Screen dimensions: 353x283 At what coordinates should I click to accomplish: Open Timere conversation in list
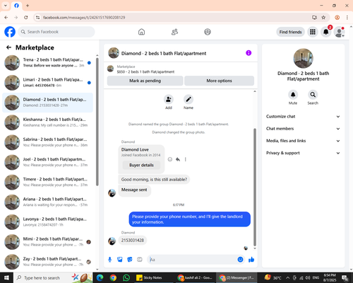[x=47, y=182]
